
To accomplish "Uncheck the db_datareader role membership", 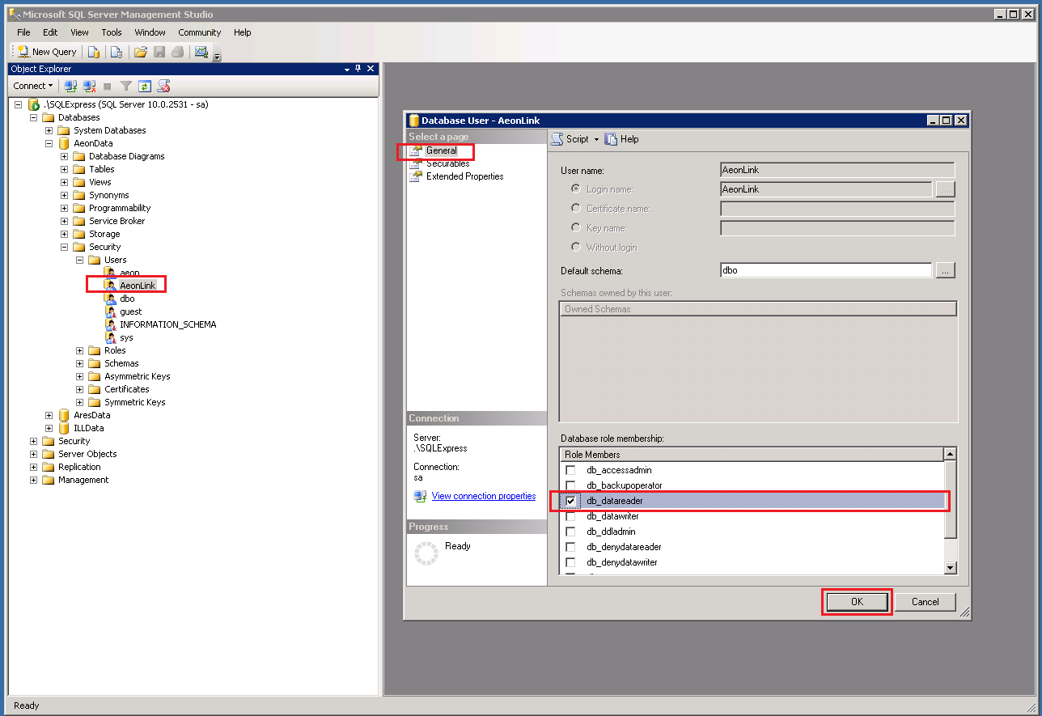I will [x=570, y=500].
